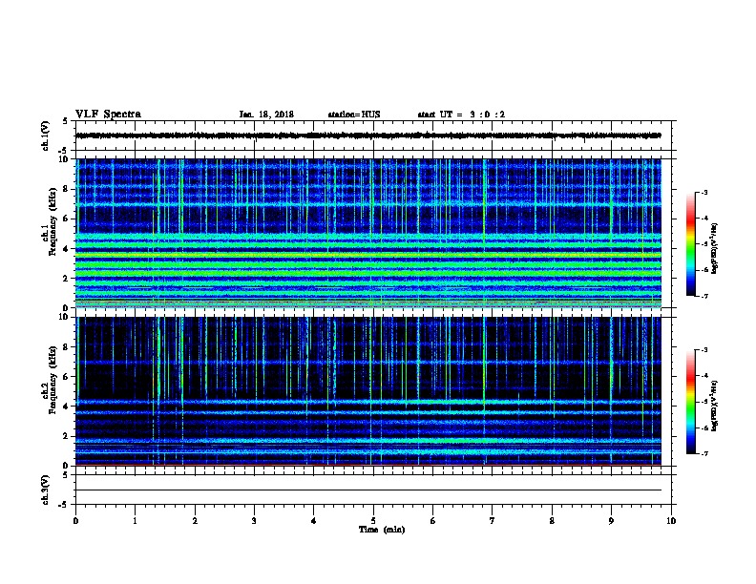Click time axis tick label "3"
The width and height of the screenshot is (756, 584).
tap(254, 521)
